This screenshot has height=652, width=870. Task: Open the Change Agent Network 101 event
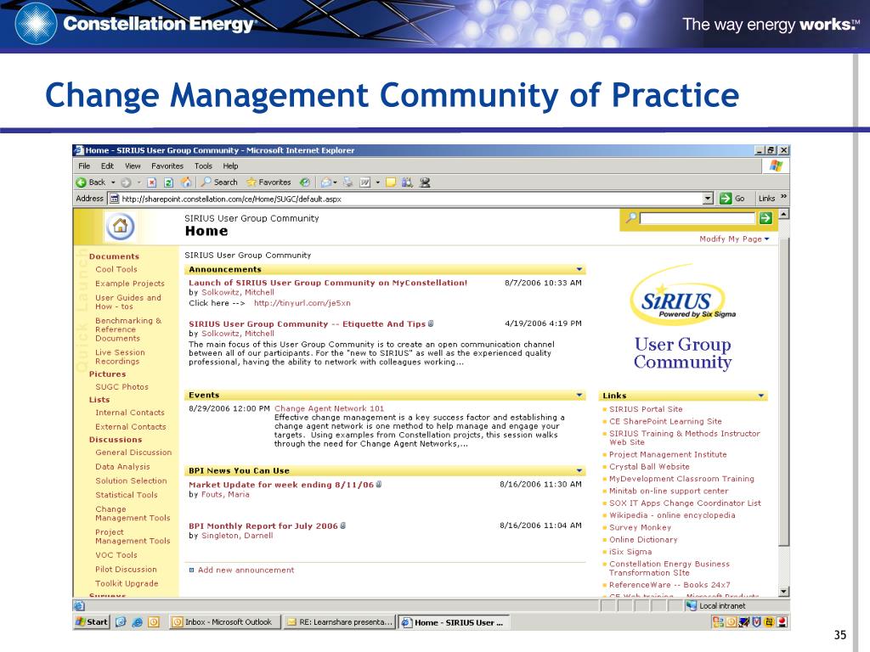[x=329, y=408]
